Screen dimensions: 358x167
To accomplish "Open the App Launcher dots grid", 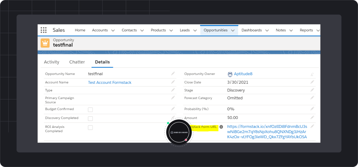I will (x=43, y=30).
